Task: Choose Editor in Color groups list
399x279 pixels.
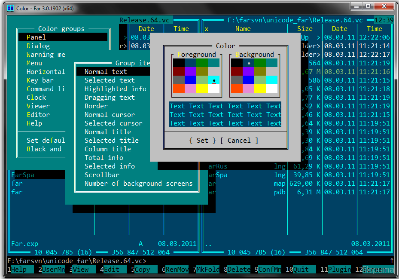Action: coord(38,115)
